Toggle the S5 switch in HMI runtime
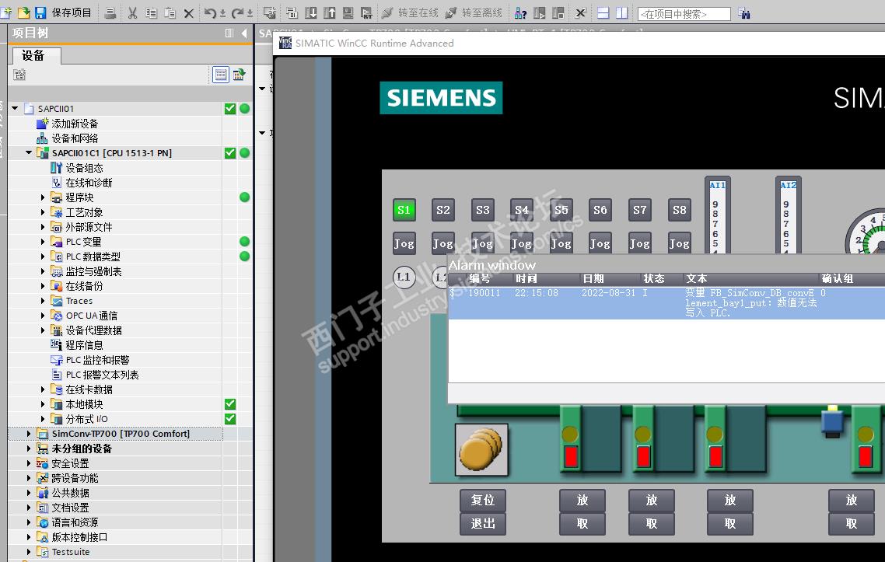The width and height of the screenshot is (885, 562). point(561,210)
